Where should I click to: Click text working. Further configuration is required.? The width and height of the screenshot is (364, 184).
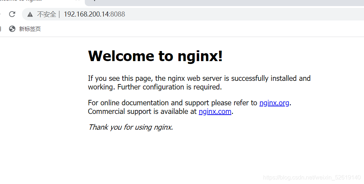(155, 87)
